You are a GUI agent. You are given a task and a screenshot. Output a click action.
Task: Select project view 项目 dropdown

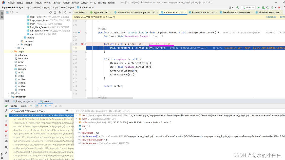[x=12, y=12]
